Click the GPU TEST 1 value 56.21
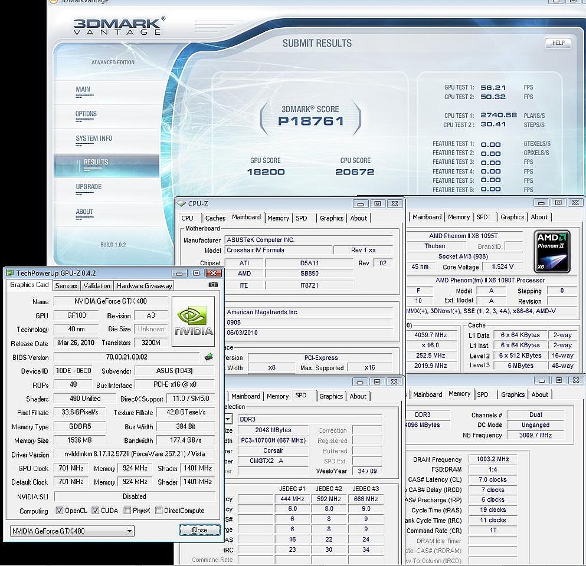Viewport: 586px width, 566px height. 493,88
